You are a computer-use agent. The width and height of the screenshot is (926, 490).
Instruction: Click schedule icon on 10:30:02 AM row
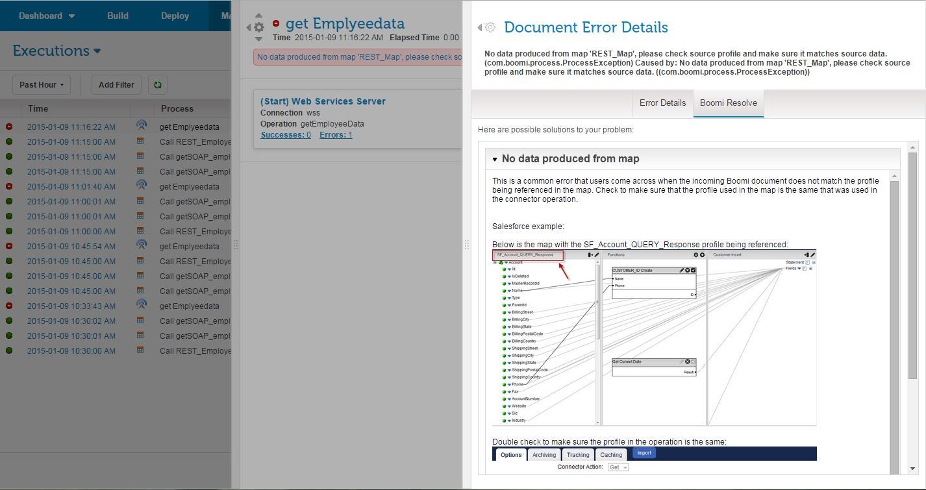(140, 320)
